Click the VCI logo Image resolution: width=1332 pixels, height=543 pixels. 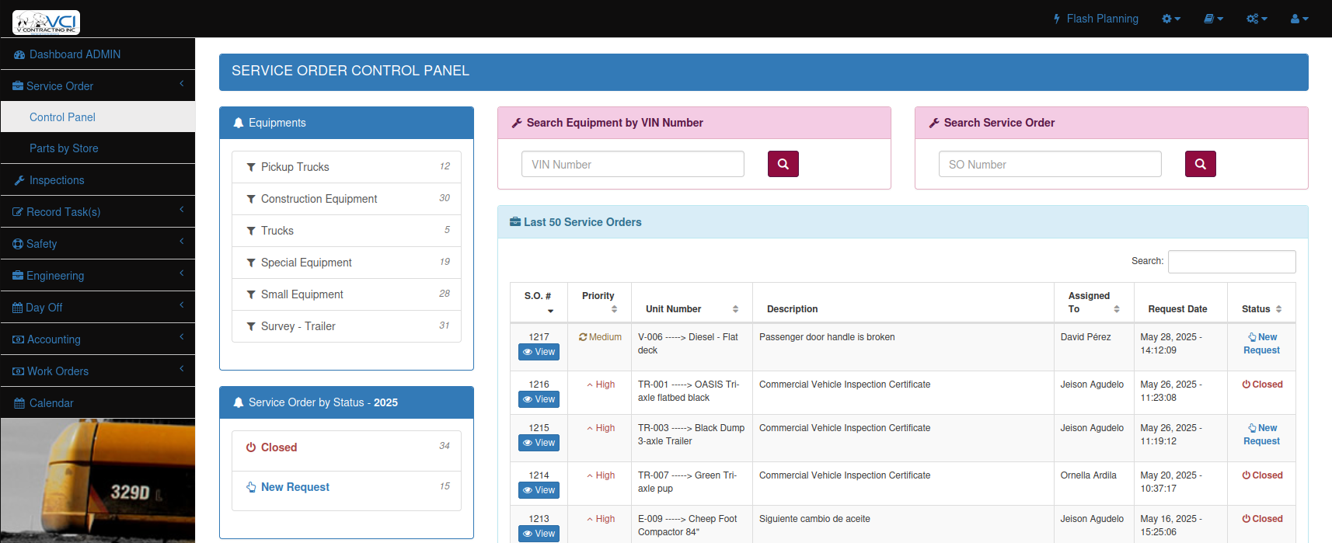point(47,23)
